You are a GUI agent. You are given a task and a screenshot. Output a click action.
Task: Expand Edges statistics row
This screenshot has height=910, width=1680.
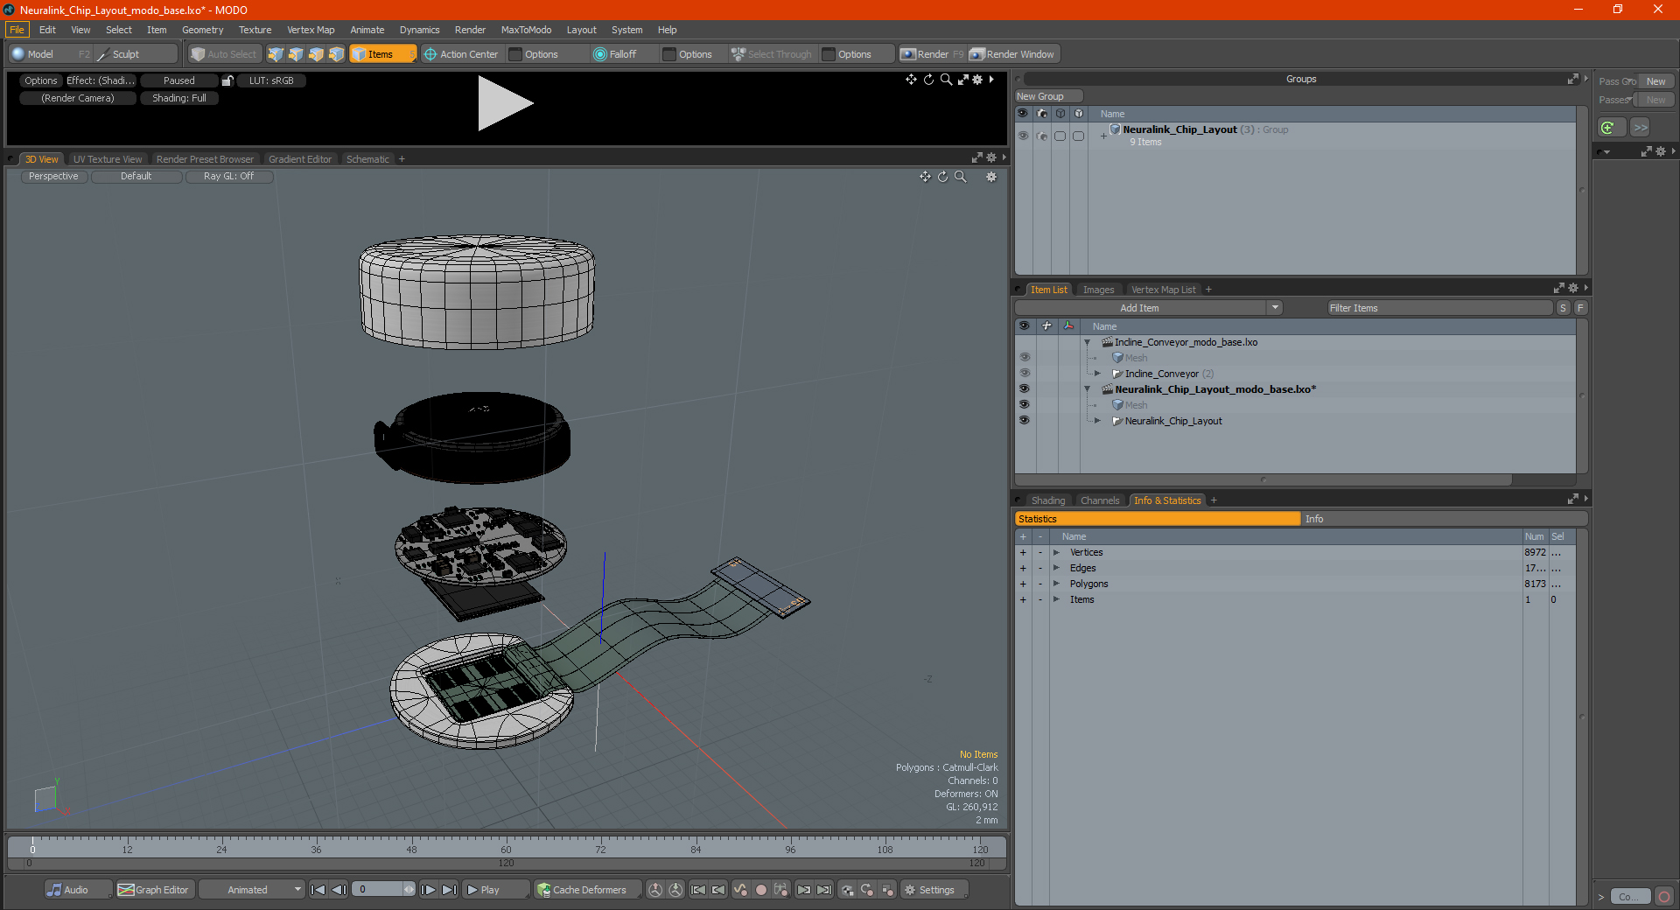[x=1056, y=569]
